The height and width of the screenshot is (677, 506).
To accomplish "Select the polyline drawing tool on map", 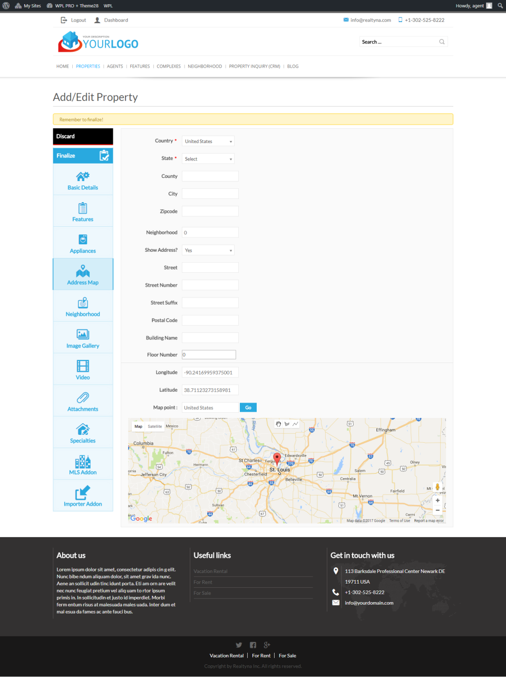I will (x=295, y=424).
